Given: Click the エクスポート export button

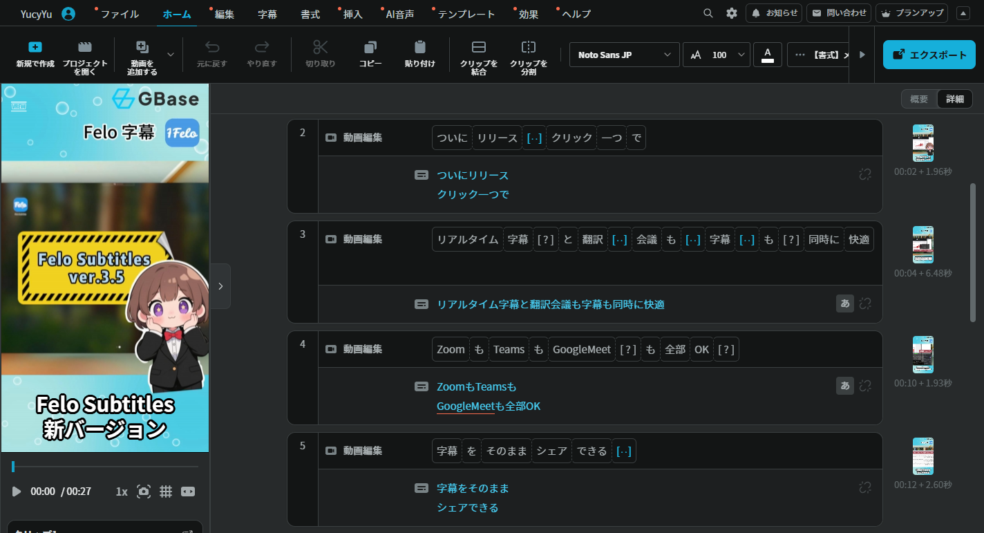Looking at the screenshot, I should click(927, 55).
